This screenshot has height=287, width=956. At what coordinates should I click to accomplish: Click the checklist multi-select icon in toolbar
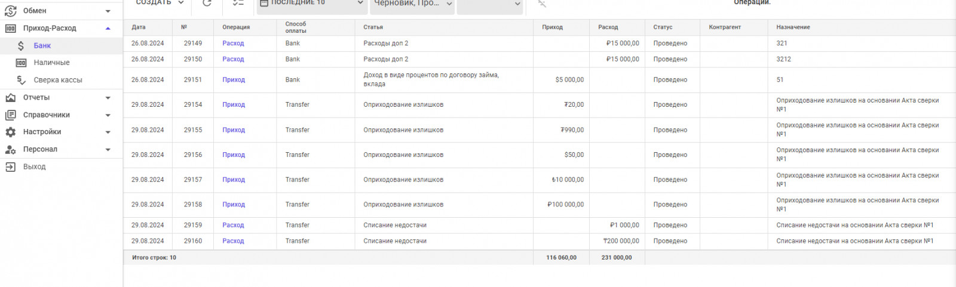point(238,3)
